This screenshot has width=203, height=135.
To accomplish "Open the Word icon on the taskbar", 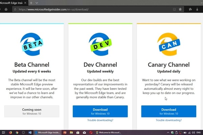I will coord(30,133).
